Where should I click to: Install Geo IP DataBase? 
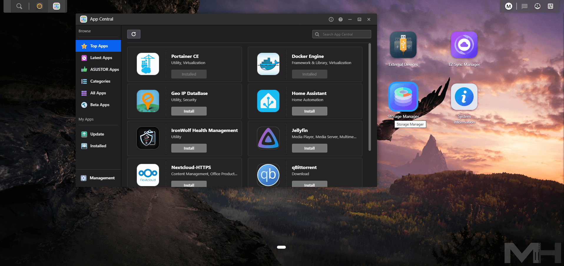coord(189,111)
